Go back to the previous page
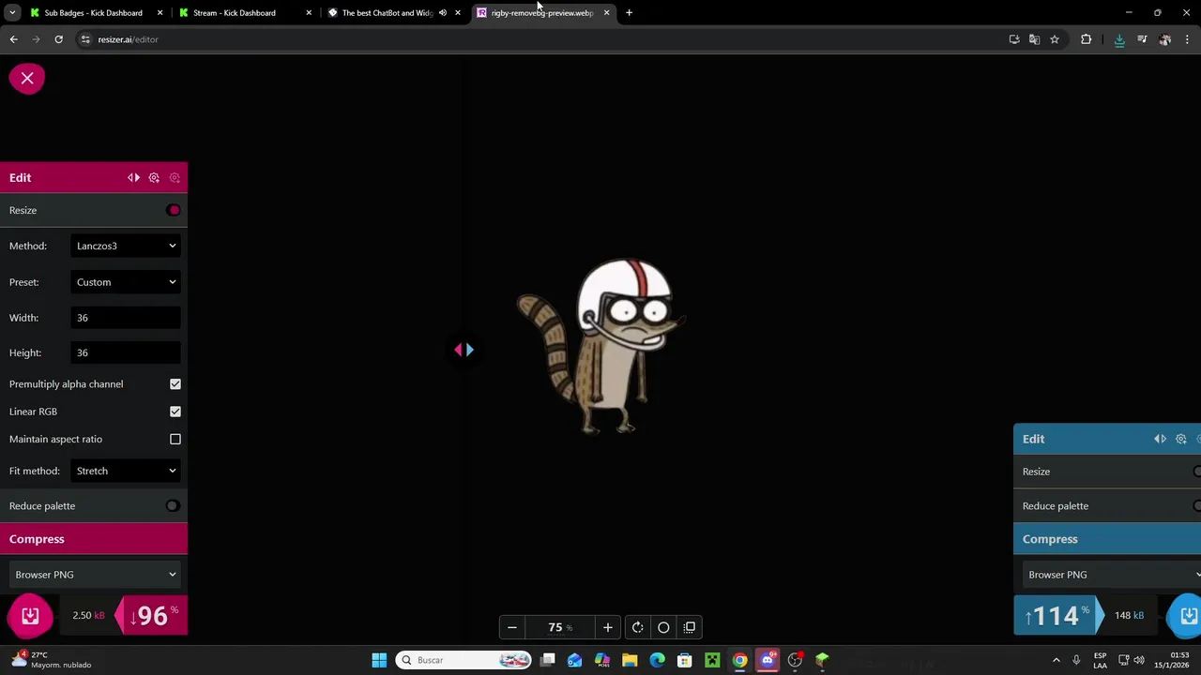This screenshot has height=675, width=1201. 13,39
